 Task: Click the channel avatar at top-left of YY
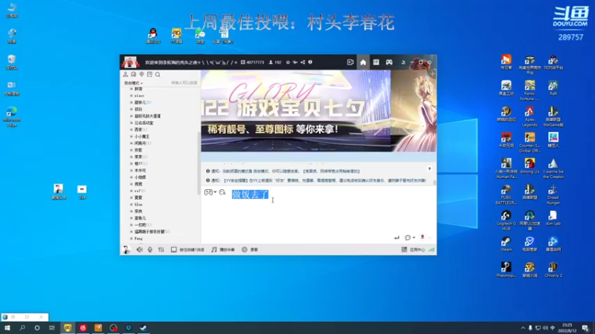[x=130, y=62]
